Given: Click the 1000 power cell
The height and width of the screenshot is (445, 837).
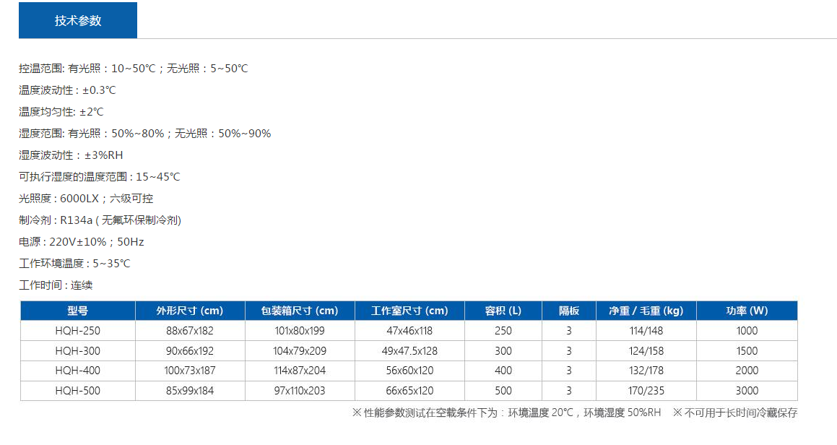Looking at the screenshot, I should [x=747, y=331].
